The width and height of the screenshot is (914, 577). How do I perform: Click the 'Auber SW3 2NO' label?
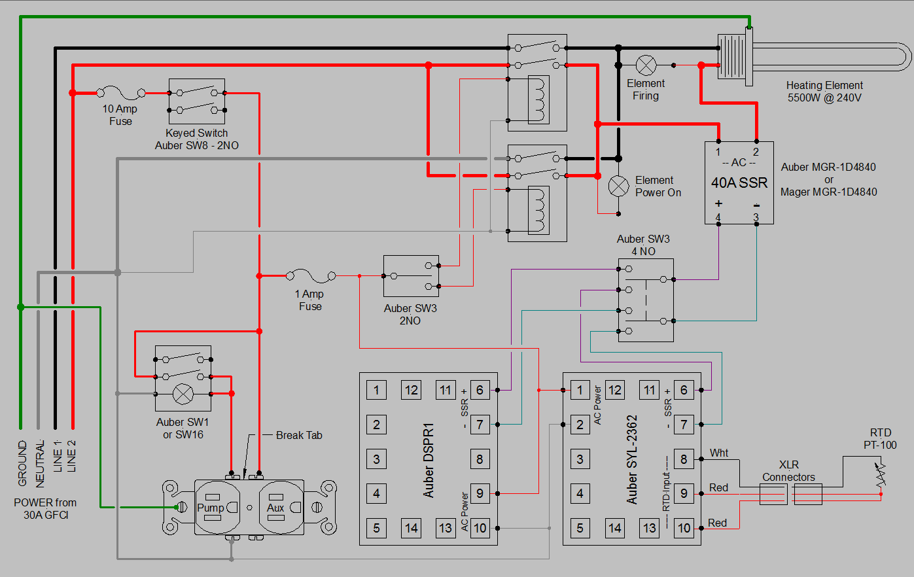coord(410,315)
